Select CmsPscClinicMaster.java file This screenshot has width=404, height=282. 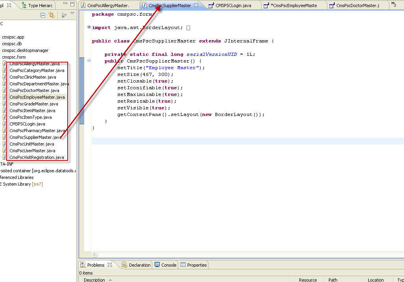coord(33,77)
